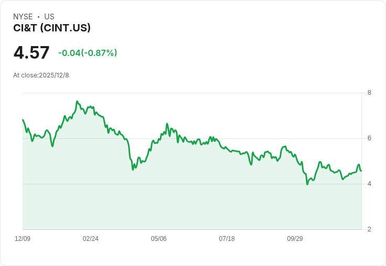Screen dimensions: 386x266
Task: Click the 4 value on y-axis
Action: tap(369, 184)
